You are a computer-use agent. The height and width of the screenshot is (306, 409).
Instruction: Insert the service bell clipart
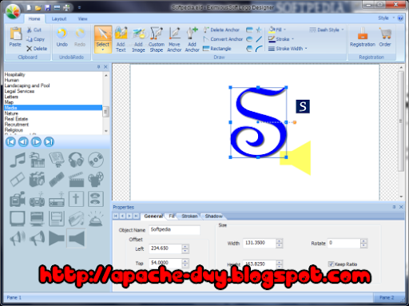96,218
